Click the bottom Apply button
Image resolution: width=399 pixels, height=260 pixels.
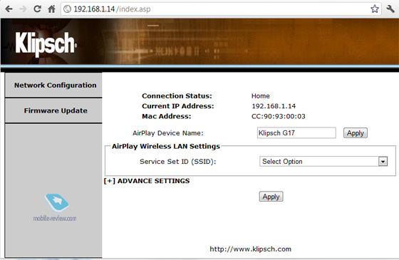pos(271,197)
